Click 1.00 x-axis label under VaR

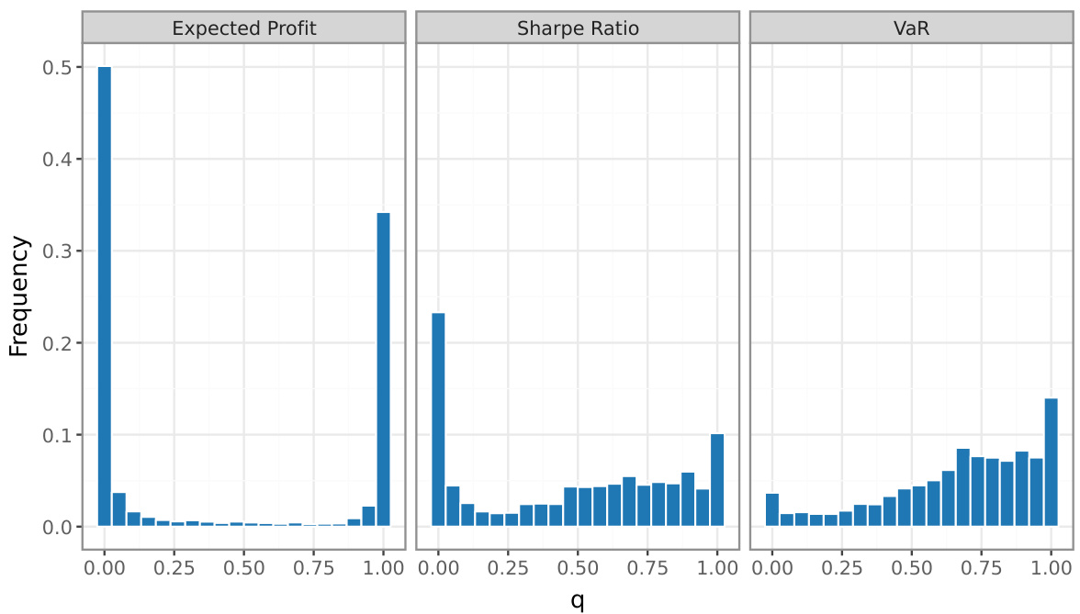pos(1050,567)
